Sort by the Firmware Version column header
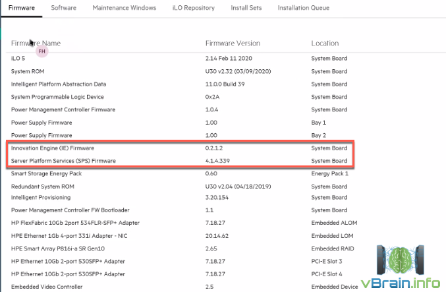The width and height of the screenshot is (446, 292). point(233,44)
